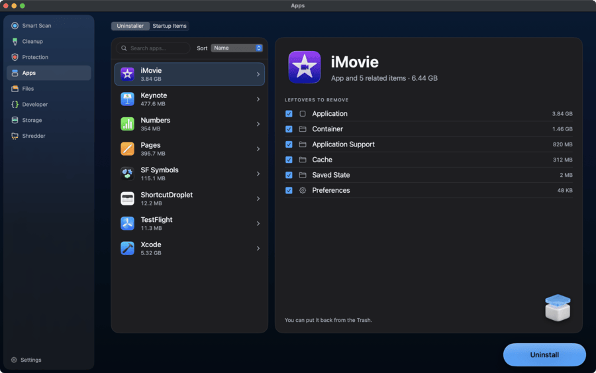Go to Storage section label
Screen dimensions: 596x373
tap(32, 120)
